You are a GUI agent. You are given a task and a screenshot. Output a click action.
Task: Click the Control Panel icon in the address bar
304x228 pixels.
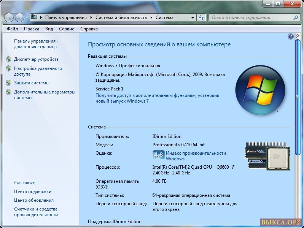(35, 17)
